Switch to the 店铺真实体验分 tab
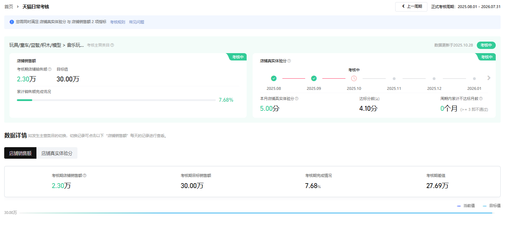Image resolution: width=508 pixels, height=237 pixels. 57,153
